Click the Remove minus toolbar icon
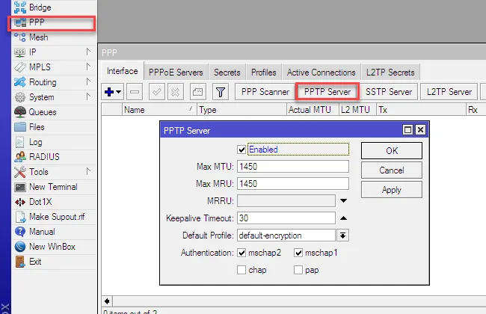 [x=135, y=92]
